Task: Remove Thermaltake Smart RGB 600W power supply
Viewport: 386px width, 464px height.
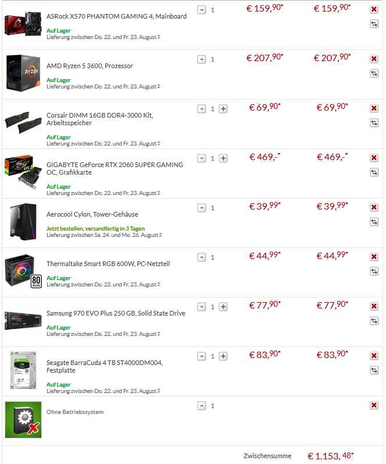Action: pyautogui.click(x=374, y=257)
